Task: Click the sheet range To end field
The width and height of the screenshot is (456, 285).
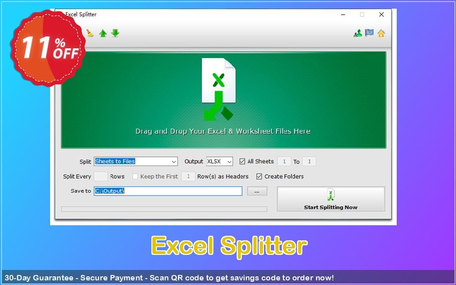Action: point(309,161)
